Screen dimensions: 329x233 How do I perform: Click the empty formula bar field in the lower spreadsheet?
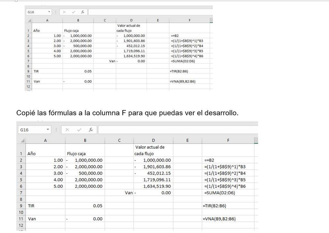178,130
